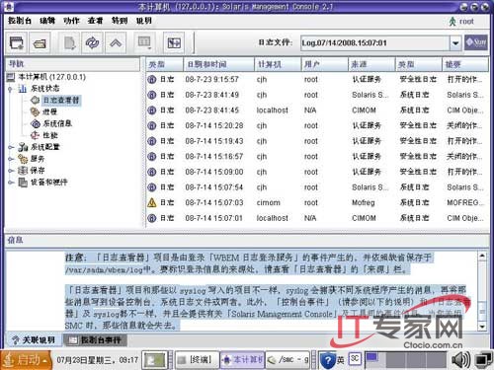Viewport: 494px width, 370px height.
Task: Click the SC input method taskbar icon
Action: click(355, 358)
